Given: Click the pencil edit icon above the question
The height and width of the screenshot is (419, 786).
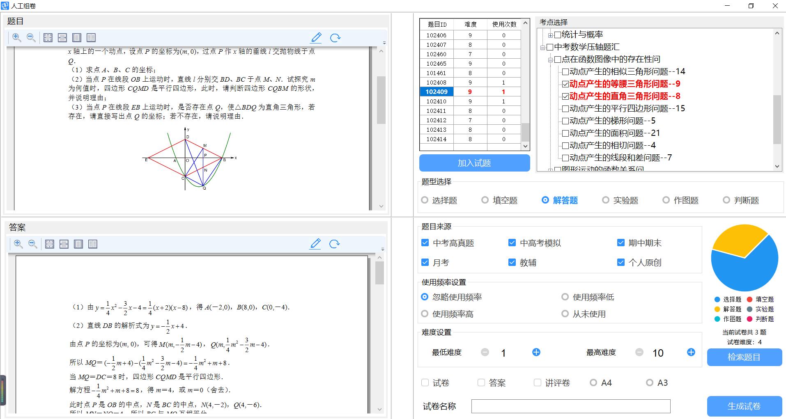Looking at the screenshot, I should pyautogui.click(x=316, y=37).
